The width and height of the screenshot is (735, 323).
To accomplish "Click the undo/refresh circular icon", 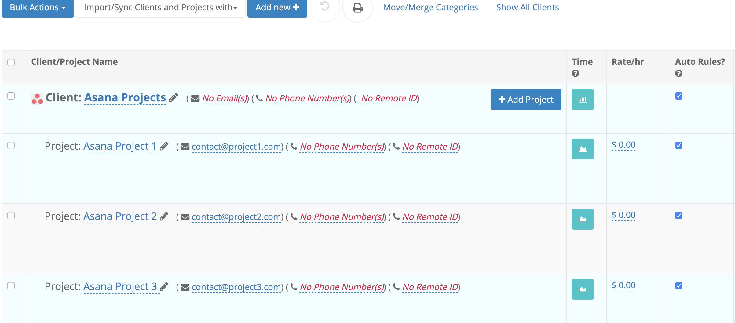I will tap(325, 7).
